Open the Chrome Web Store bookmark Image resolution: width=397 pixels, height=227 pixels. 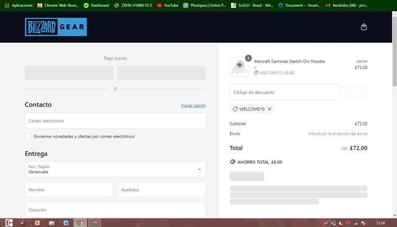(58, 6)
